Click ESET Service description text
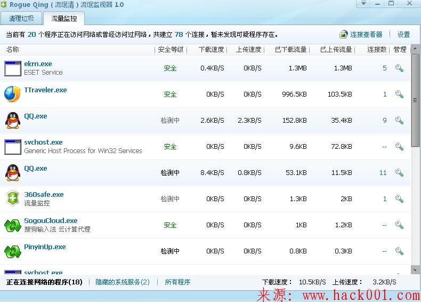 [43, 73]
